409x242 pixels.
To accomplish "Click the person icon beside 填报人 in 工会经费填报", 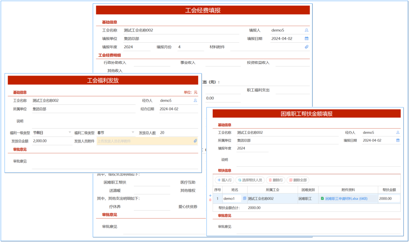I will pyautogui.click(x=306, y=30).
